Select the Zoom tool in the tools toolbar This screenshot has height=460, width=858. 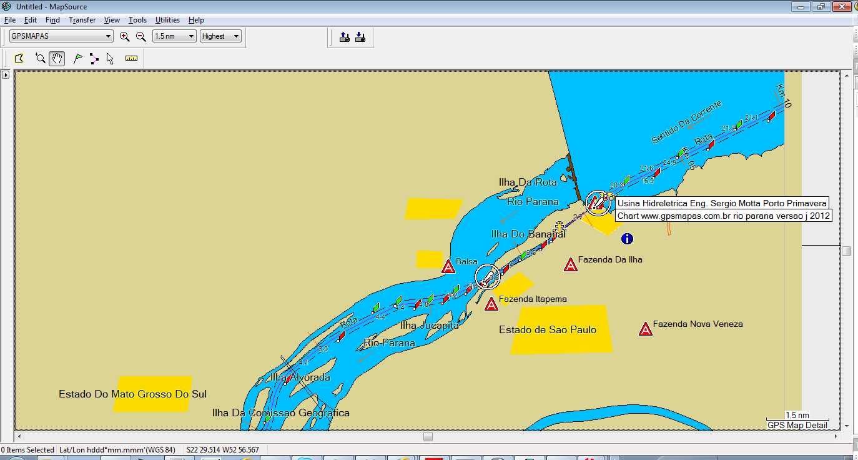[40, 59]
